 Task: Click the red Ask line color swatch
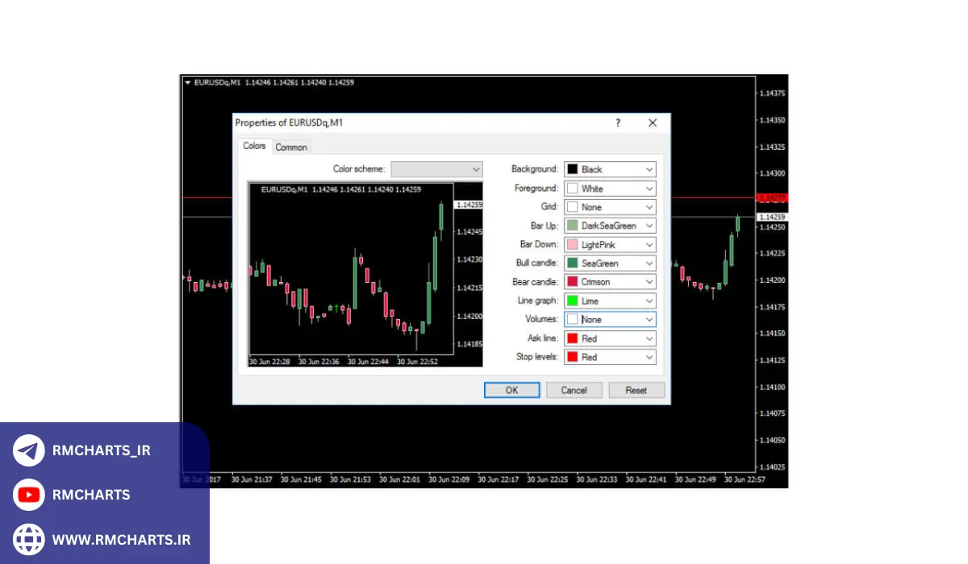(573, 338)
